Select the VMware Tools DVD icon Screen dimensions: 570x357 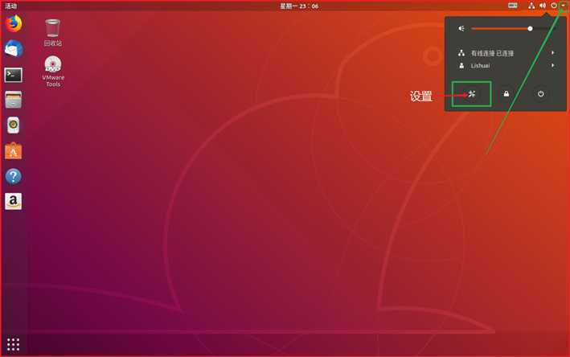53,72
